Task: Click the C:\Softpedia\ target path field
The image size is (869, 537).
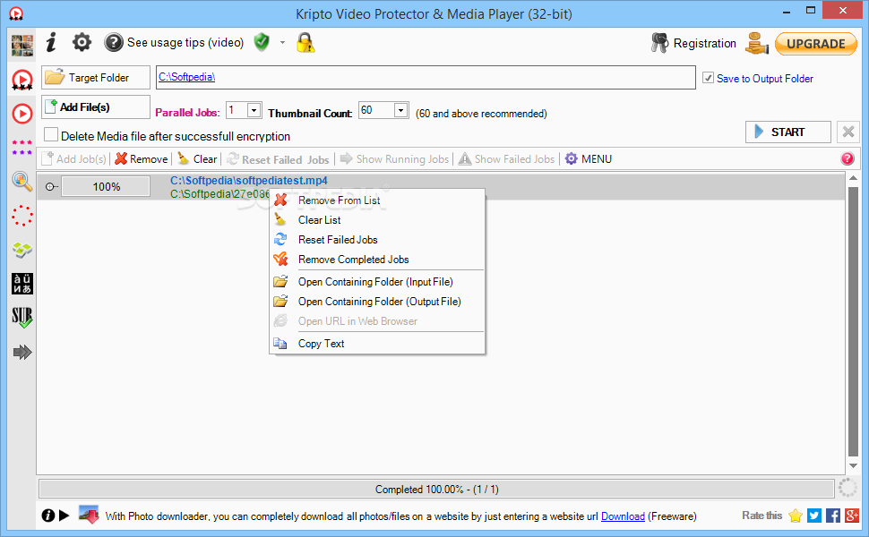Action: click(x=426, y=78)
